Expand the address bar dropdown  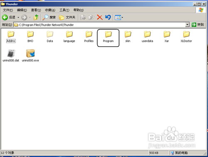[x=187, y=25]
